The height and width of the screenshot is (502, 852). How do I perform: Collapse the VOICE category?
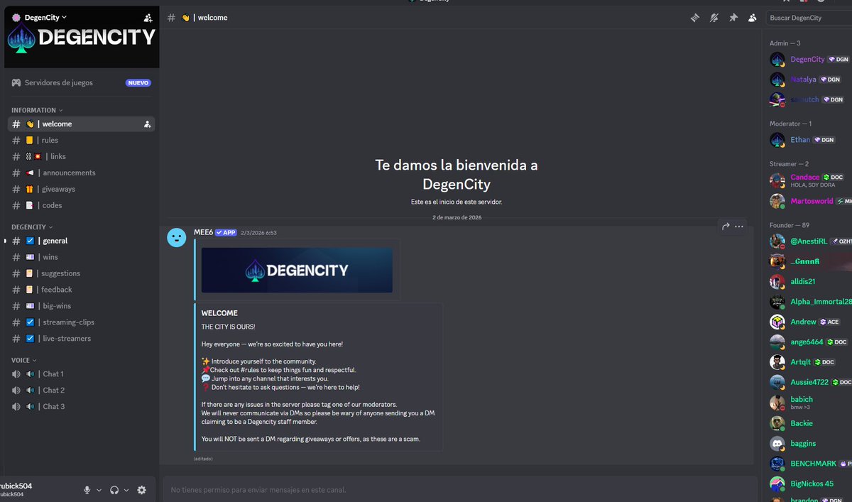click(23, 360)
